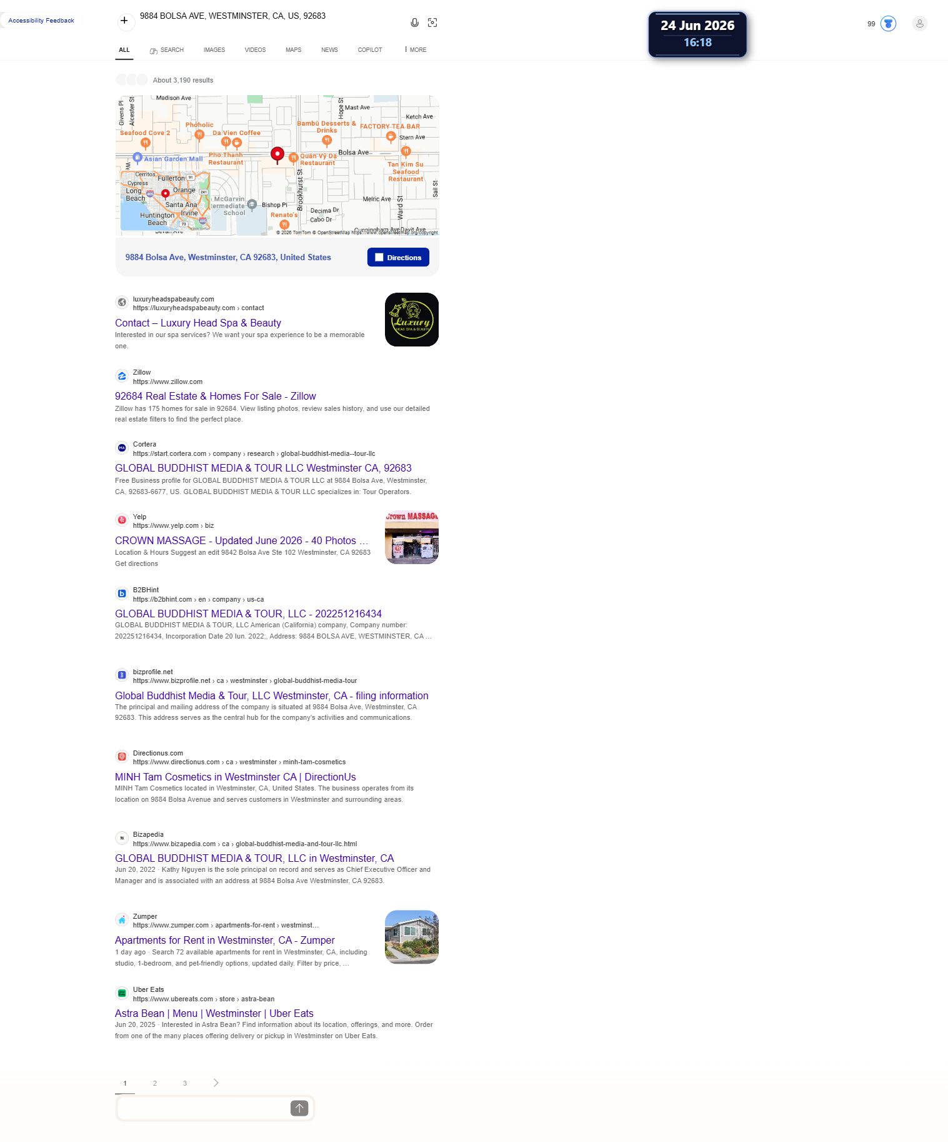Click the Luxury Head Spa logo thumbnail
This screenshot has width=948, height=1142.
tap(412, 320)
